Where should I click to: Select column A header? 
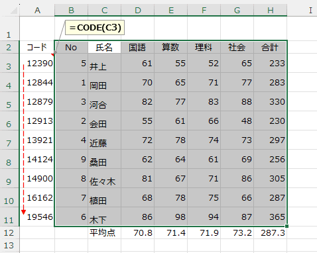[x=37, y=10]
